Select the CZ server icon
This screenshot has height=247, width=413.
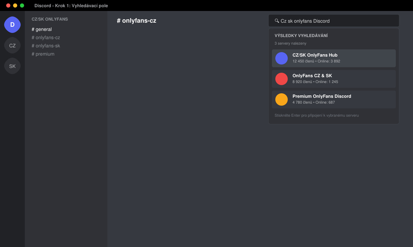(x=12, y=45)
